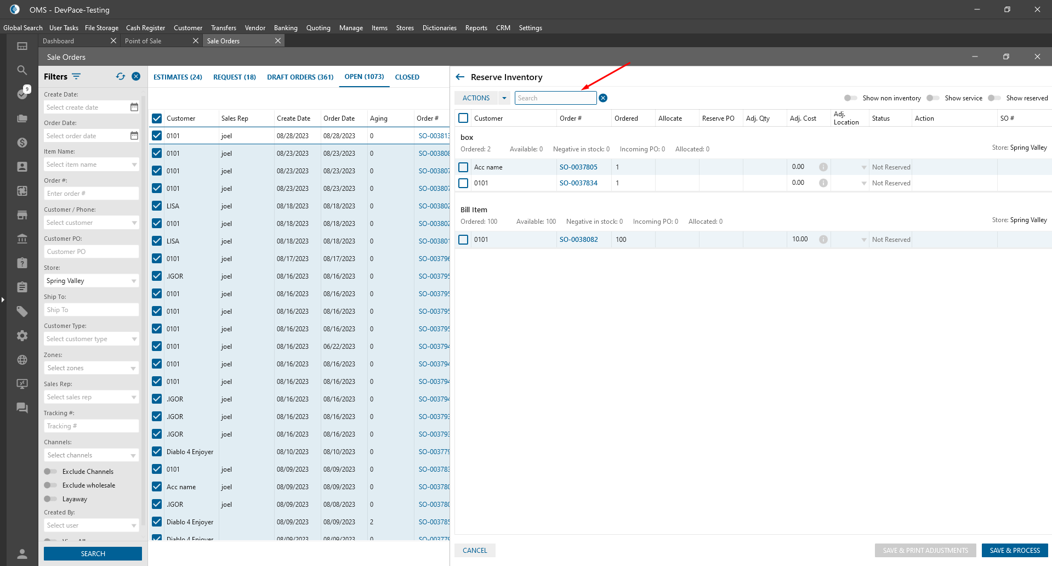Switch to the DRAFT ORDERS tab
The height and width of the screenshot is (566, 1052).
pos(300,77)
